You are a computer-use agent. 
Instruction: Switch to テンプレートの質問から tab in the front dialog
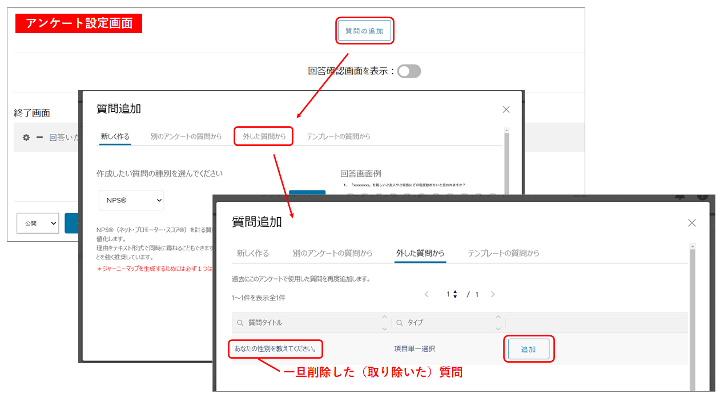pyautogui.click(x=503, y=253)
